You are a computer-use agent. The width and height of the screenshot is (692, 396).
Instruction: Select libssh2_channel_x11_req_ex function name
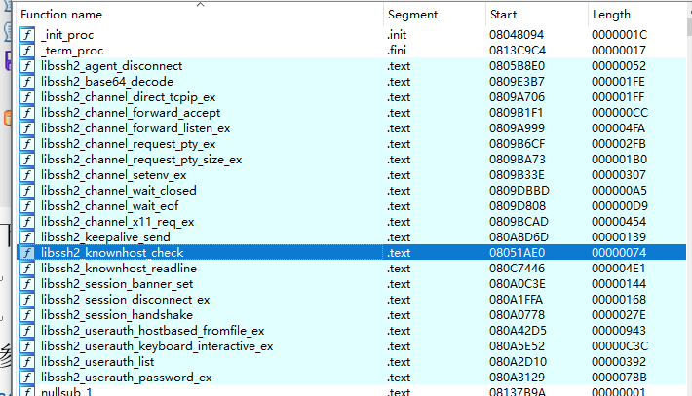pos(117,222)
